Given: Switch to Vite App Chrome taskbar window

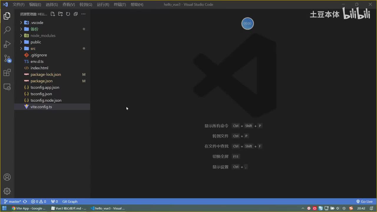Looking at the screenshot, I should [29, 208].
